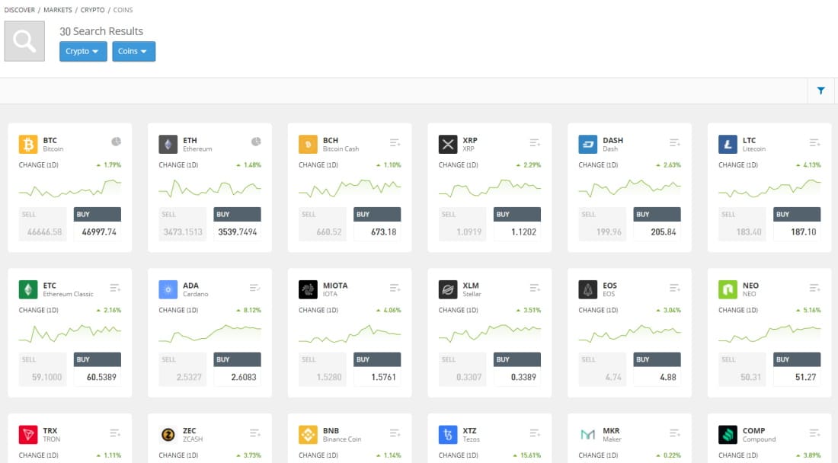This screenshot has height=463, width=838.
Task: Open the Bitcoin Cash BCH logo
Action: (x=309, y=144)
